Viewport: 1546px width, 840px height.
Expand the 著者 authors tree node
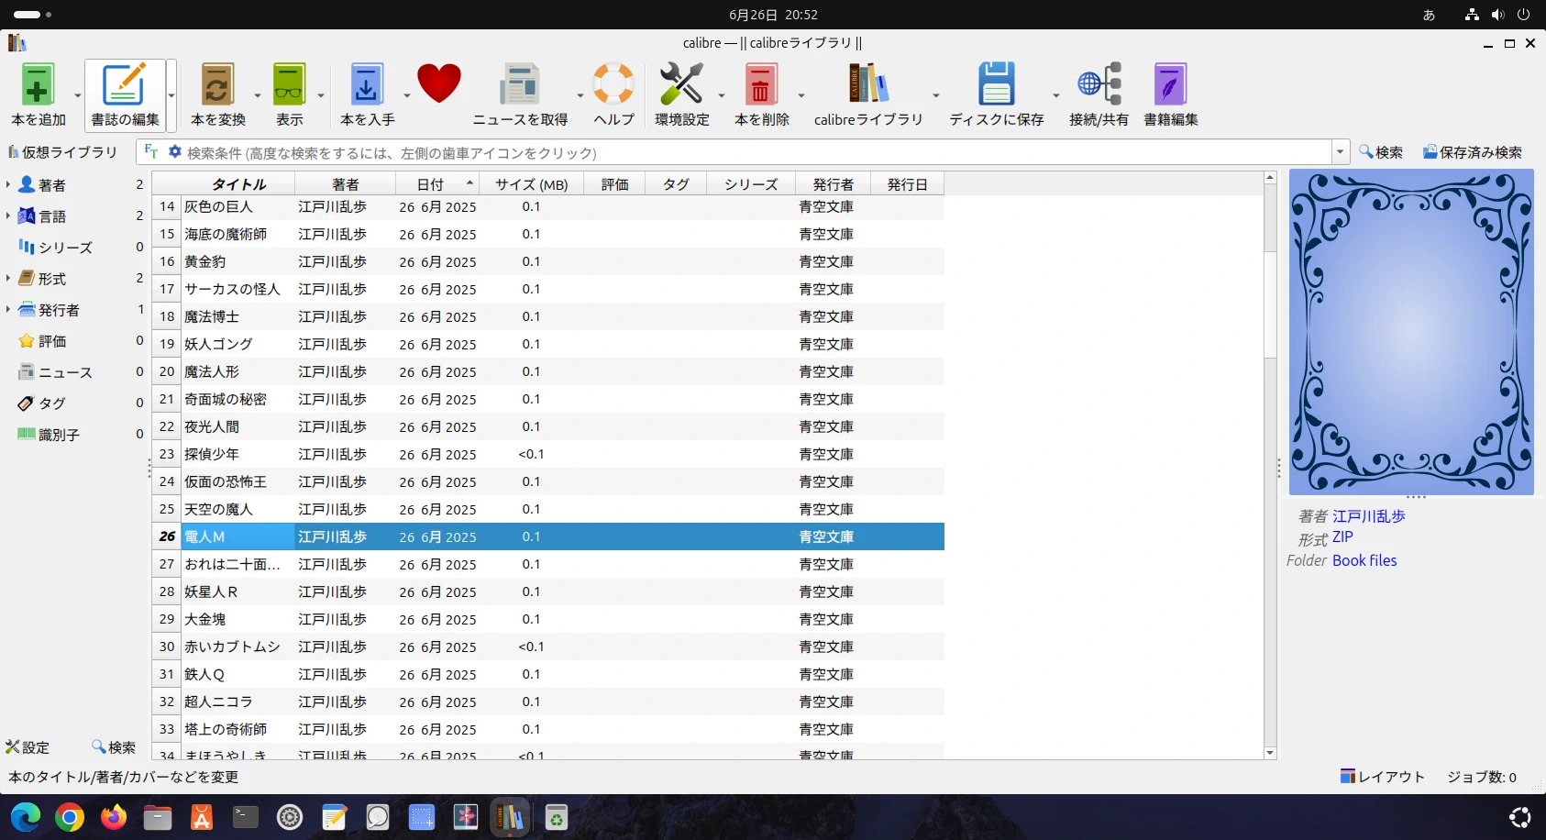click(8, 185)
